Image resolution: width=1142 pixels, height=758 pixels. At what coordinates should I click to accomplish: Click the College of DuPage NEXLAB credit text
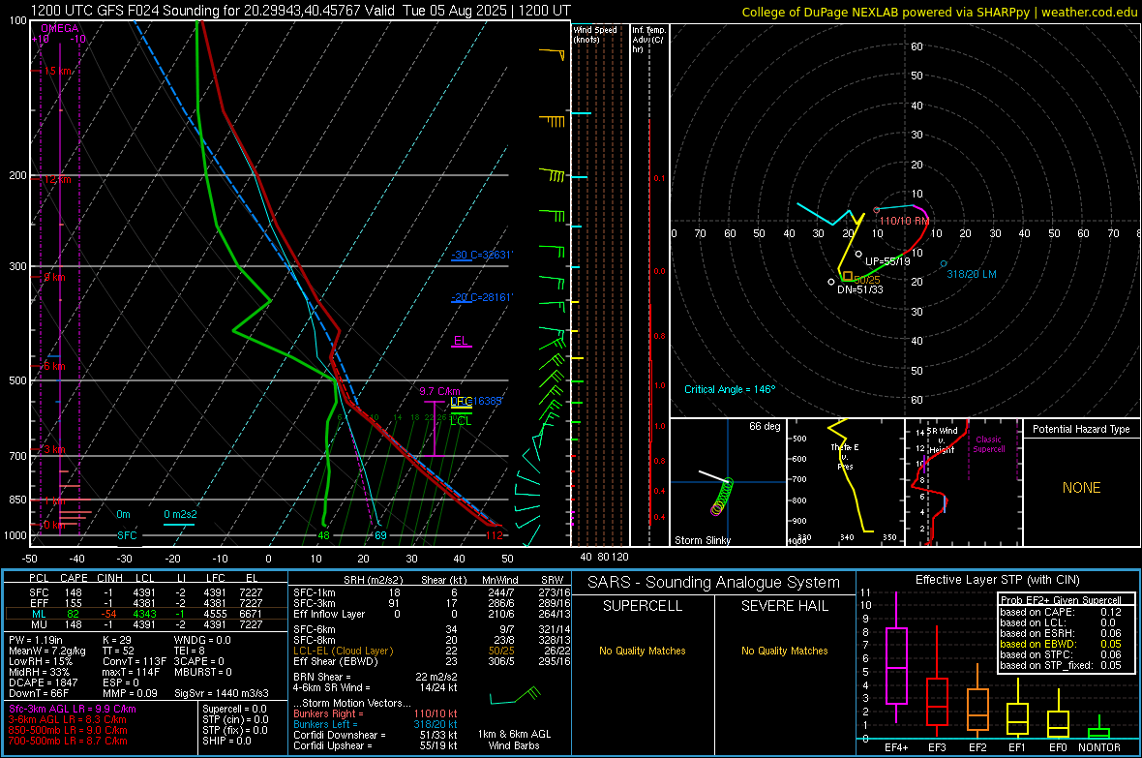click(940, 12)
